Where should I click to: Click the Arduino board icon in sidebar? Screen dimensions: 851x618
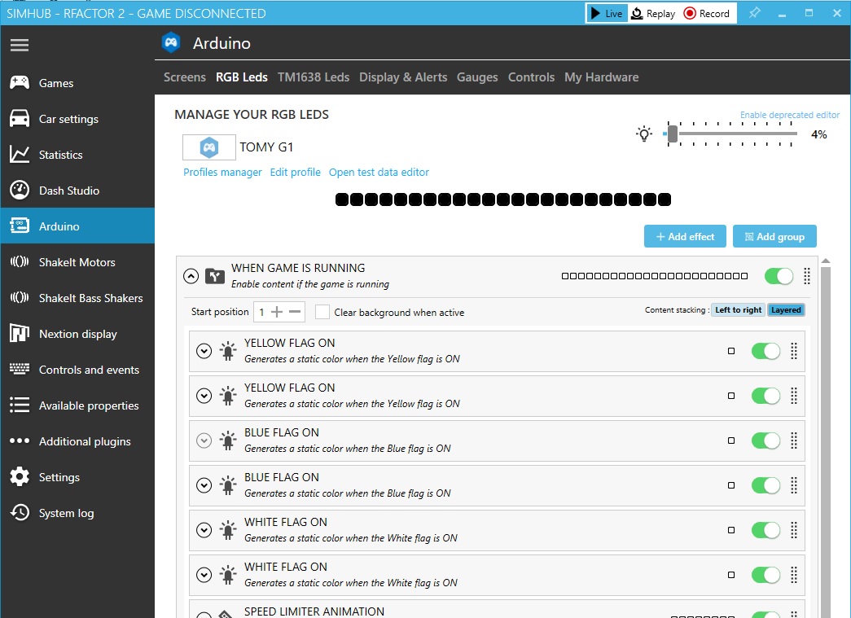pos(20,226)
